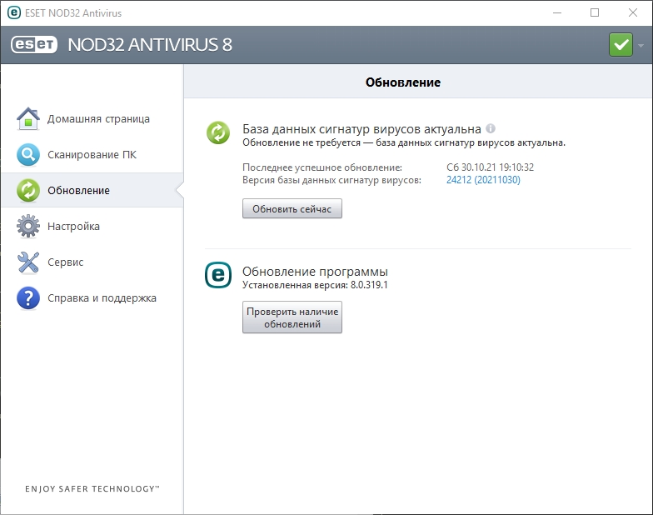The height and width of the screenshot is (515, 653).
Task: Switch to the Сервис section
Action: pyautogui.click(x=92, y=262)
